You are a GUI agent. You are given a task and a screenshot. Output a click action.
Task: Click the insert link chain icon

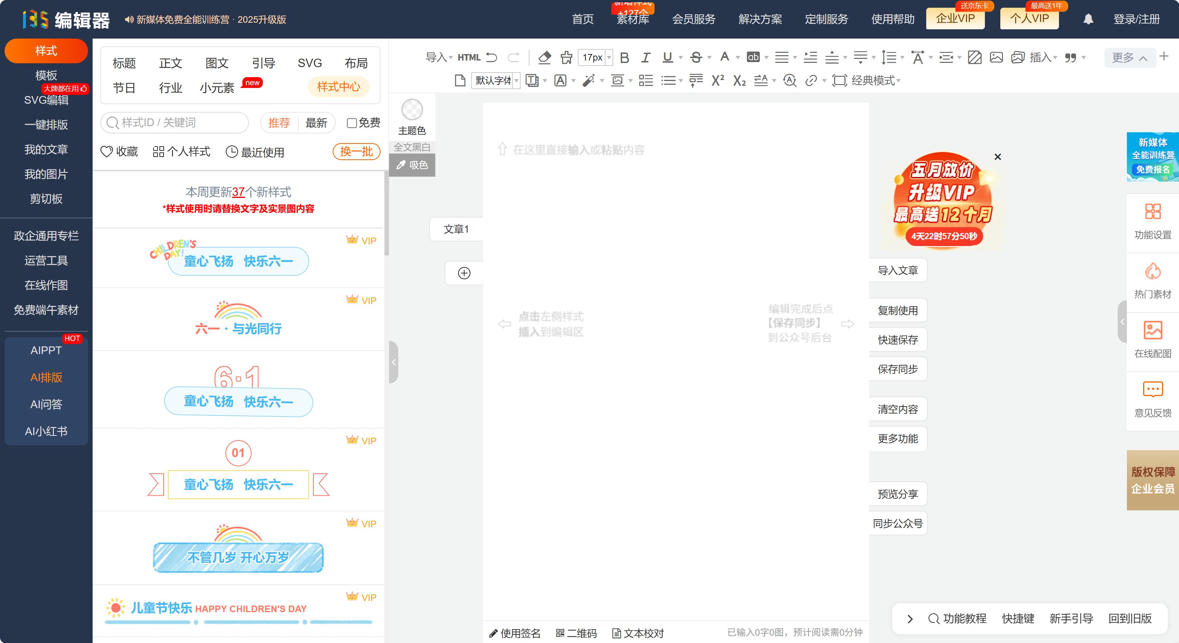coord(810,81)
